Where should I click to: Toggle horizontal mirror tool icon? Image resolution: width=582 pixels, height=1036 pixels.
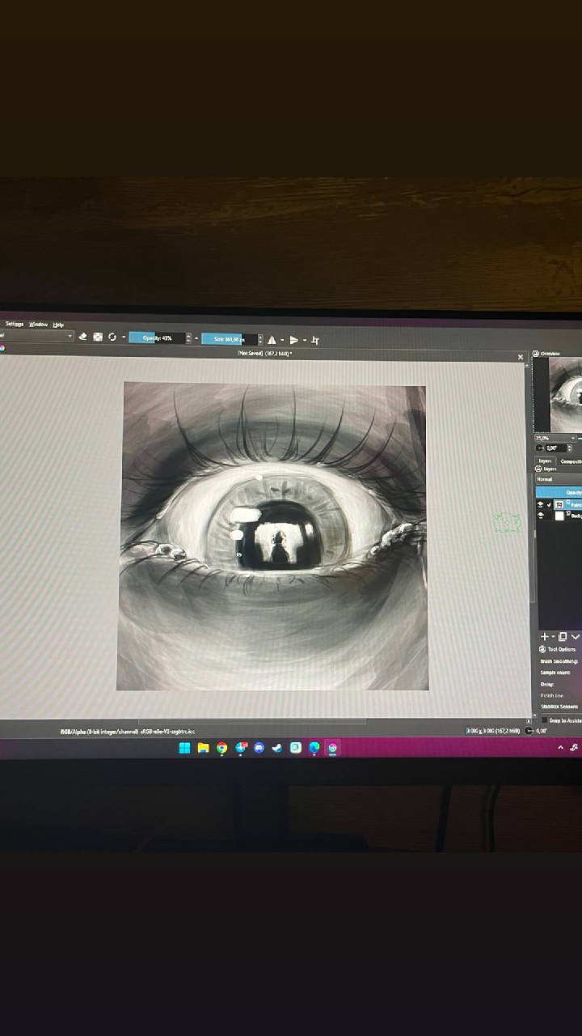272,340
